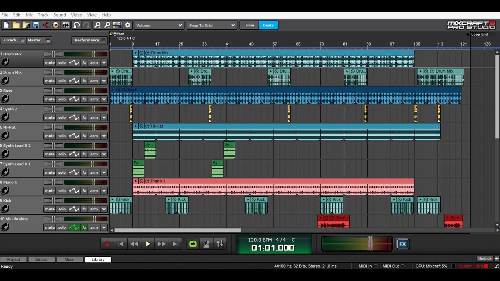
Task: Open the MIDI keyboard icon
Action: [117, 25]
